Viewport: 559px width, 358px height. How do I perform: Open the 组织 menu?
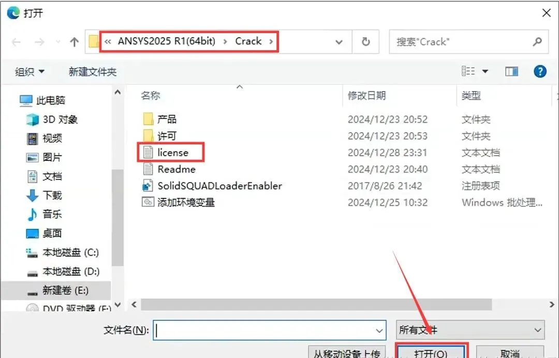(30, 71)
